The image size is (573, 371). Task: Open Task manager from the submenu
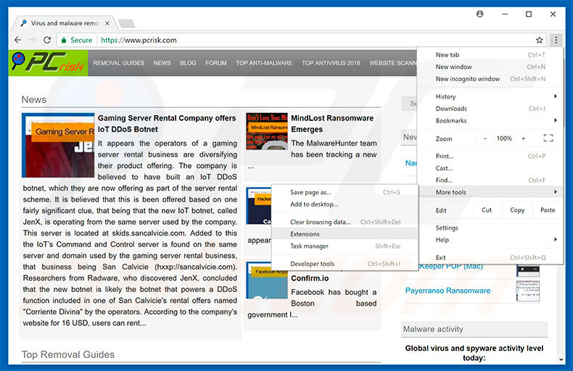coord(345,246)
